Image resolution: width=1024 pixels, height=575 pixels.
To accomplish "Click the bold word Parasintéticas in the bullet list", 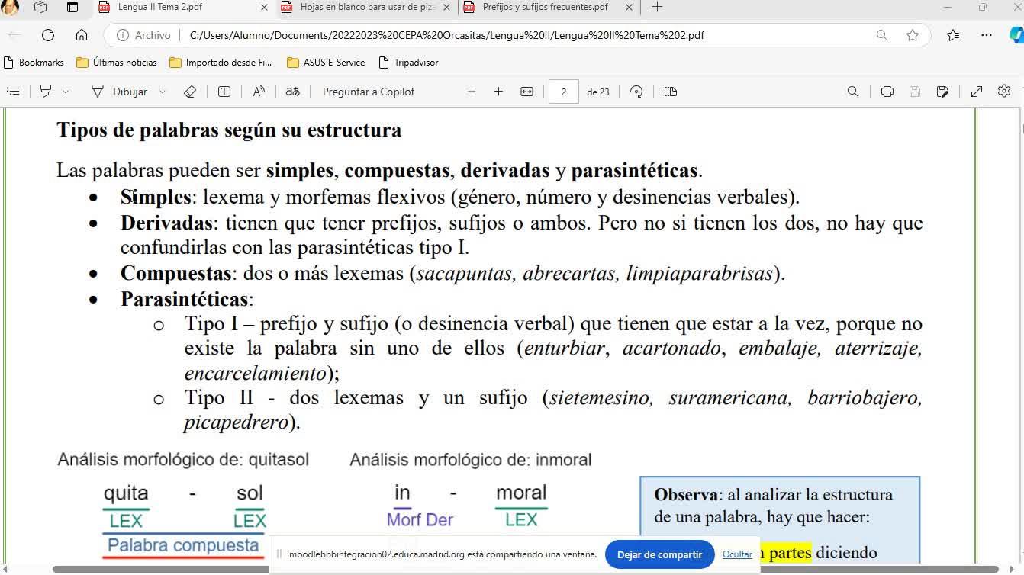I will click(184, 299).
